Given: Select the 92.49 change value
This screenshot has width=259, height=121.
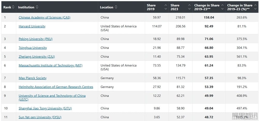Looking at the screenshot, I should coord(209,26).
